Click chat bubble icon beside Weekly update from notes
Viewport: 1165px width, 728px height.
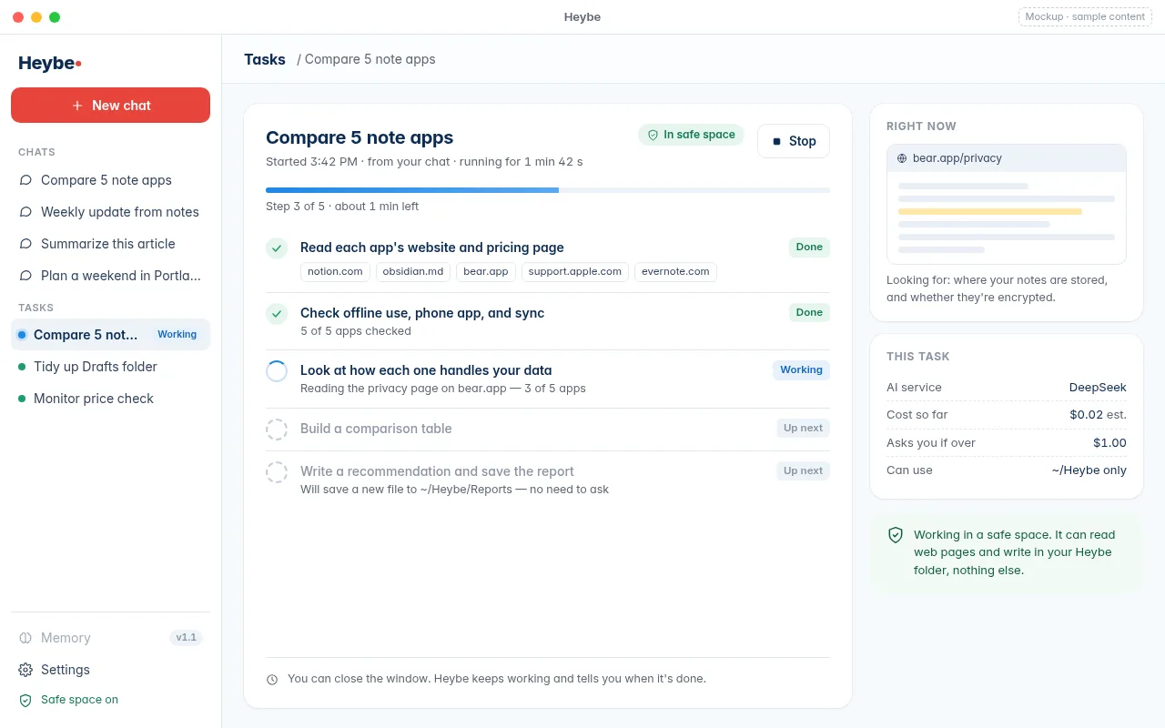(25, 212)
